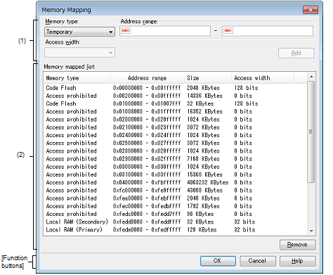Click the HEX icon in start address field
This screenshot has width=333, height=275.
pyautogui.click(x=126, y=31)
